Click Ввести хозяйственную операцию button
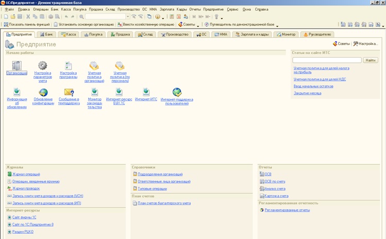386x239 pixels. click(146, 24)
